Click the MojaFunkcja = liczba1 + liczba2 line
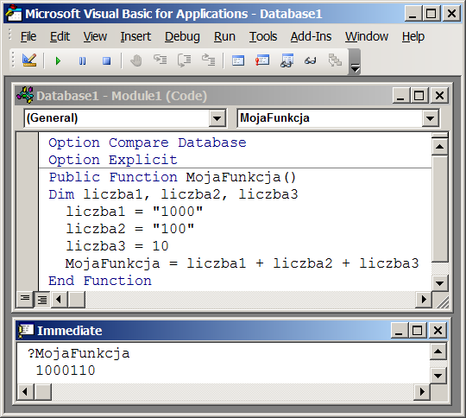Image resolution: width=466 pixels, height=418 pixels. pyautogui.click(x=242, y=263)
